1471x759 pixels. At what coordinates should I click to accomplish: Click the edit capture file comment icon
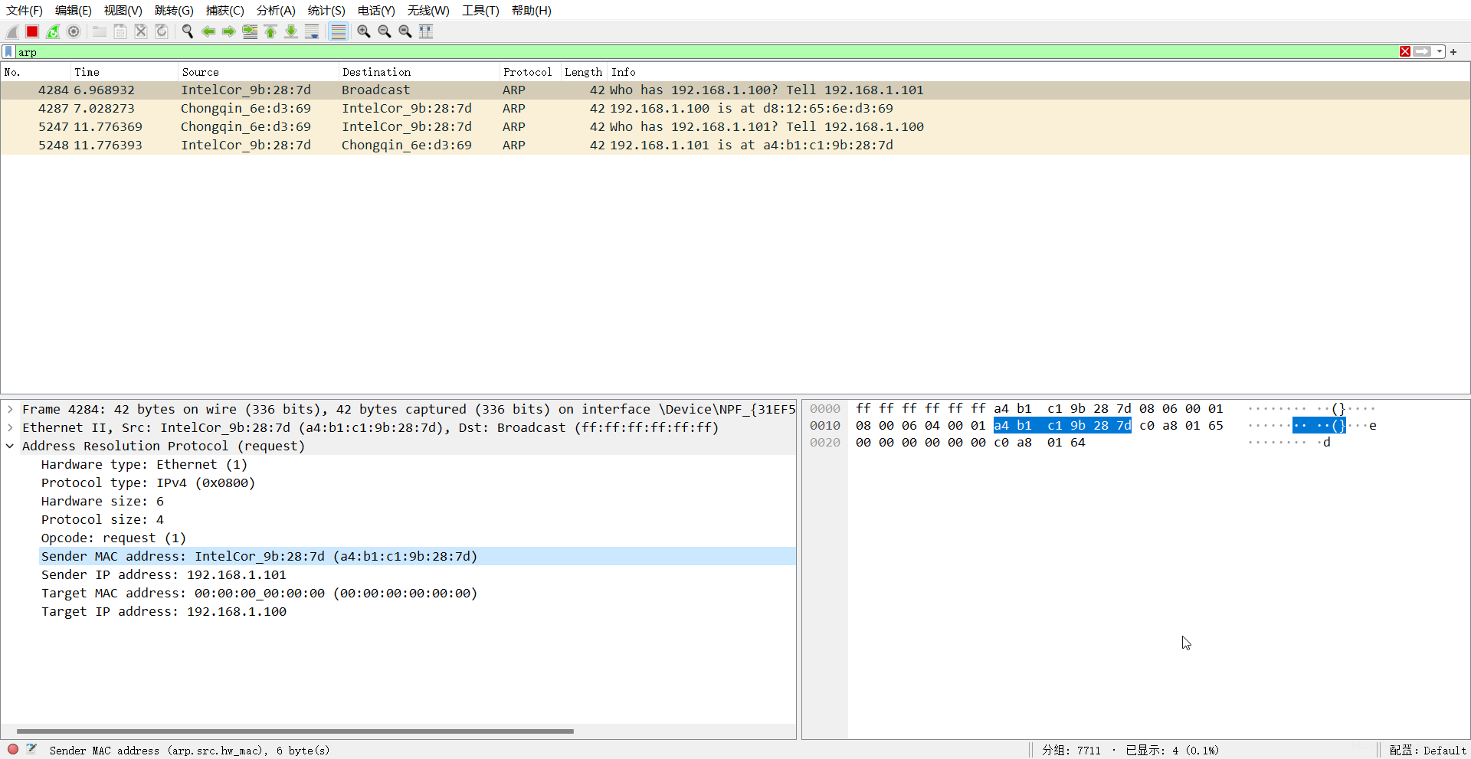click(x=31, y=750)
